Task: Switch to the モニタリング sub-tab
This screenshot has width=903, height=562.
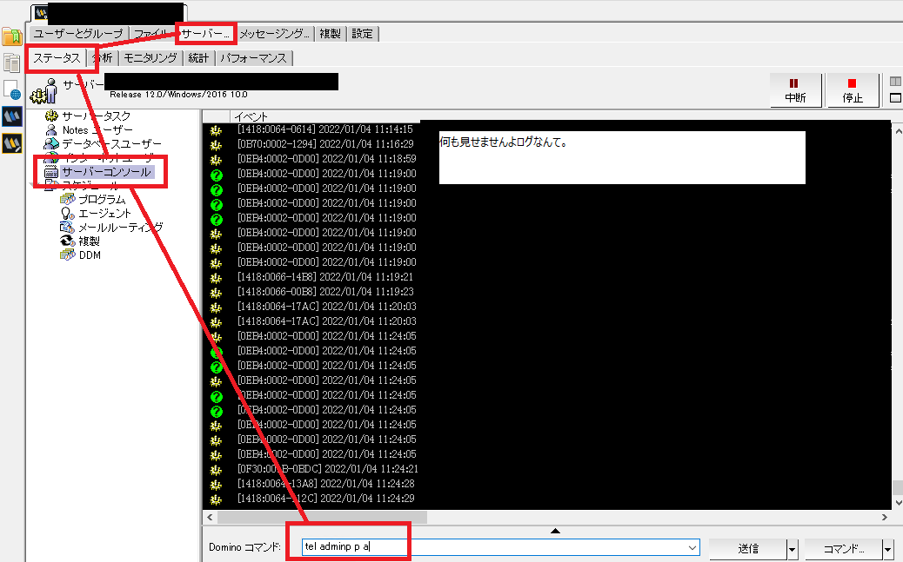Action: [150, 58]
